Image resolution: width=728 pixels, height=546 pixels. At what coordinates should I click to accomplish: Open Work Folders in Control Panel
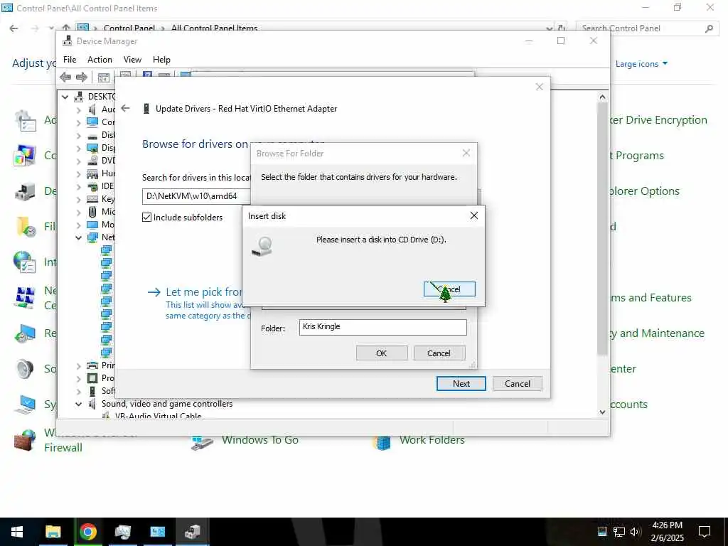click(x=432, y=441)
